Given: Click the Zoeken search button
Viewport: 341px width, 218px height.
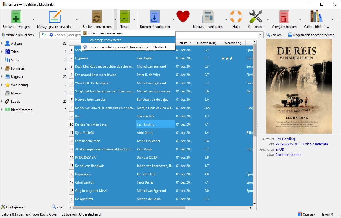Looking at the screenshot, I should (x=274, y=35).
